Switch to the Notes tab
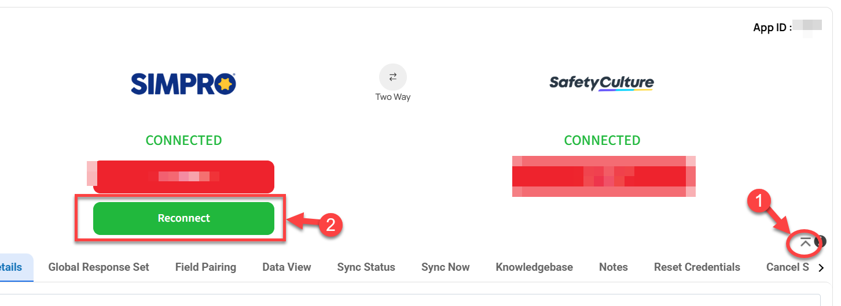 [614, 267]
